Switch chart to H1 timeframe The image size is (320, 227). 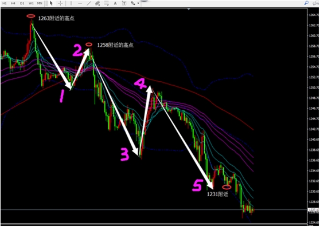click(x=5, y=3)
